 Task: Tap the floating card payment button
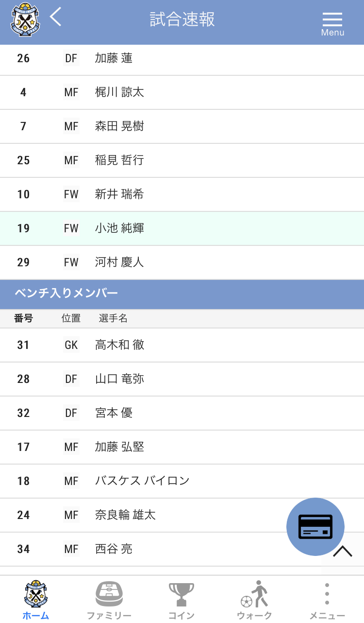point(315,526)
